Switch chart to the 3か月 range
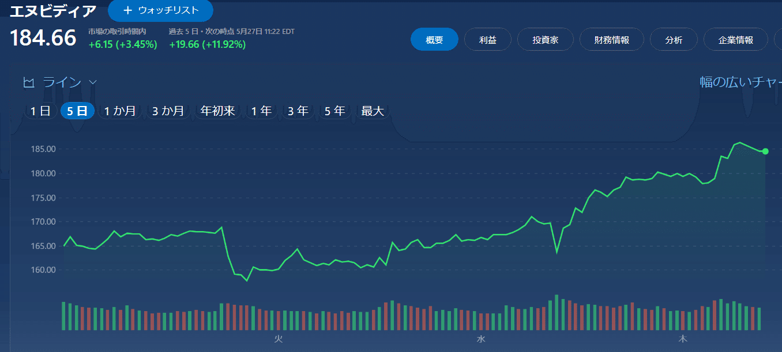 168,111
